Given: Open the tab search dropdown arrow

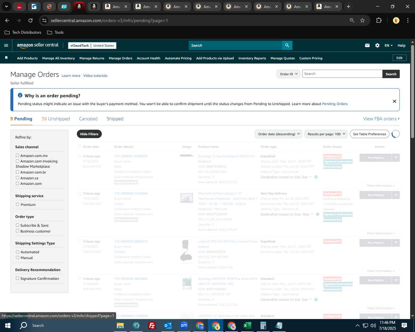Looking at the screenshot, I should 6,6.
